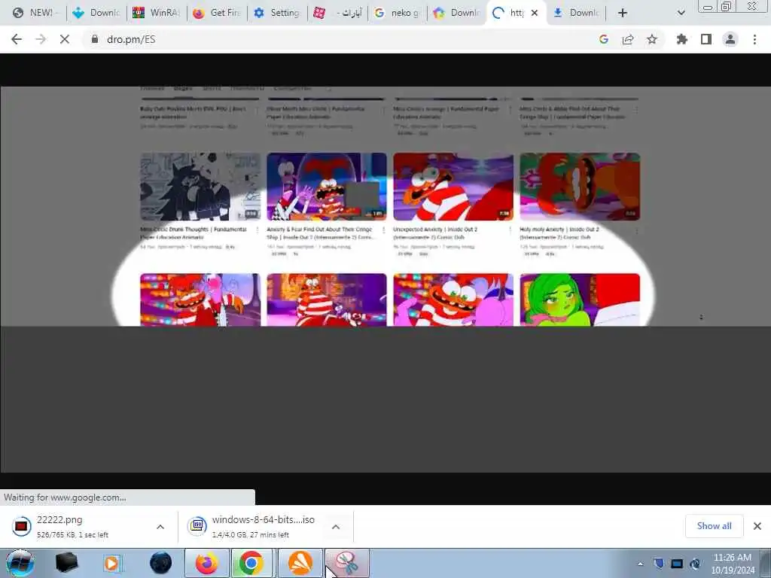Screen dimensions: 771x578
Task: Open the Windows Start orb
Action: [20, 563]
